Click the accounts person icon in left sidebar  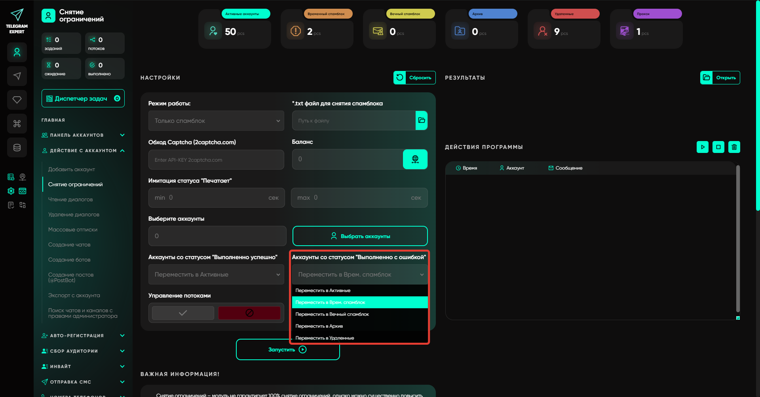click(x=17, y=52)
